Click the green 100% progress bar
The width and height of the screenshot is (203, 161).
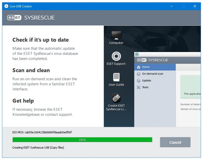click(x=82, y=140)
